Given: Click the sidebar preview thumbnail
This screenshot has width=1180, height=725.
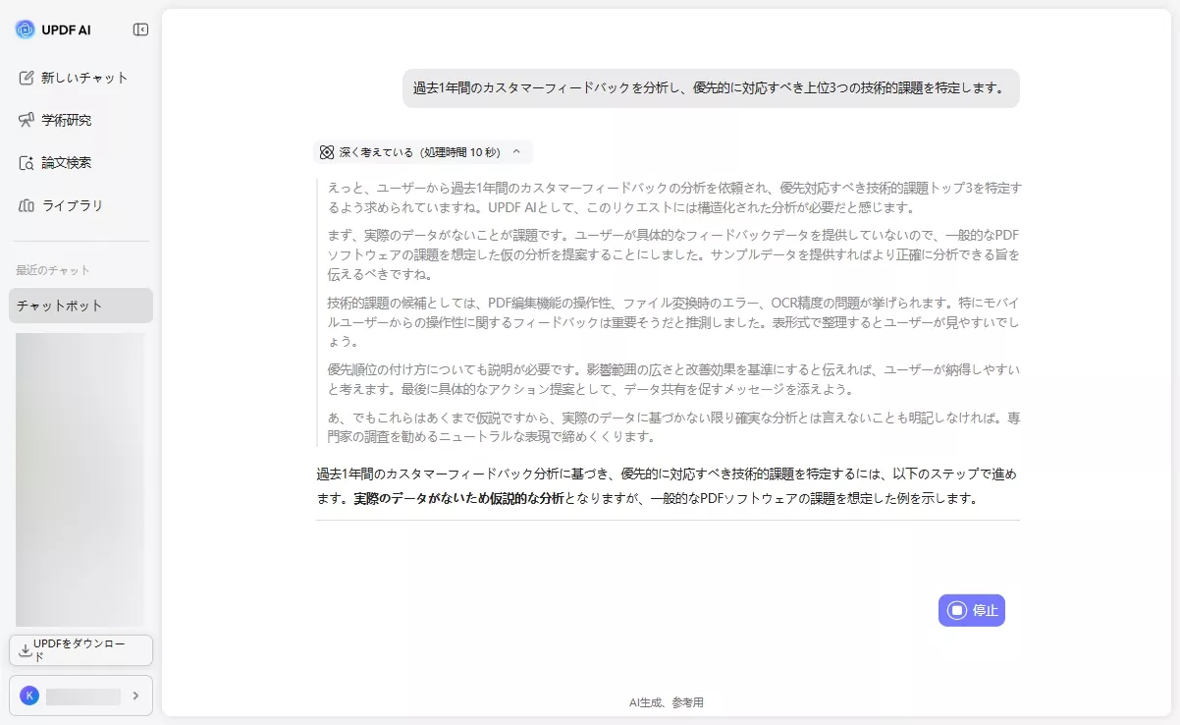Looking at the screenshot, I should pyautogui.click(x=80, y=476).
